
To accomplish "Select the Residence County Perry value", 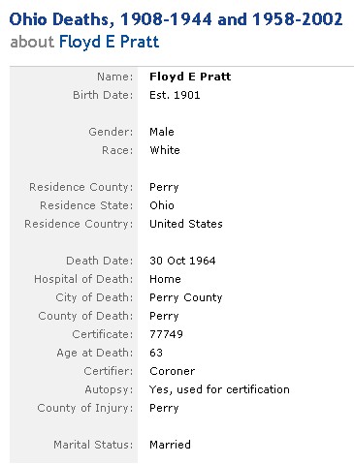I will coord(164,187).
